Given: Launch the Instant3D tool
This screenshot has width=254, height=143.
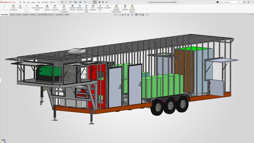Looking at the screenshot, I should coord(107,7).
